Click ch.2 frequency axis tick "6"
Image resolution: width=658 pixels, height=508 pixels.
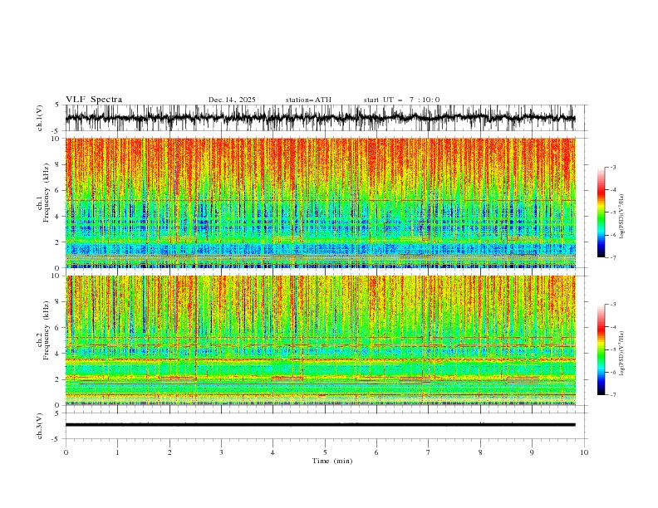pyautogui.click(x=58, y=328)
